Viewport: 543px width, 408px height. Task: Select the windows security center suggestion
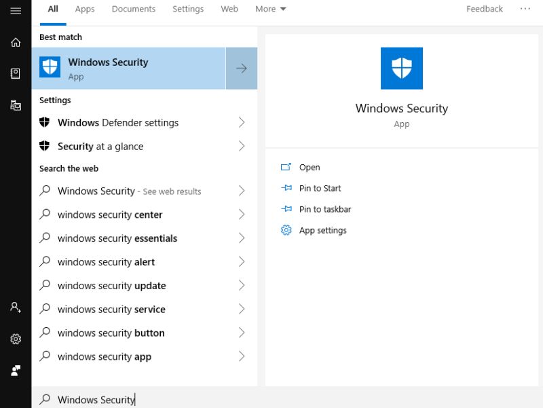[x=144, y=215]
